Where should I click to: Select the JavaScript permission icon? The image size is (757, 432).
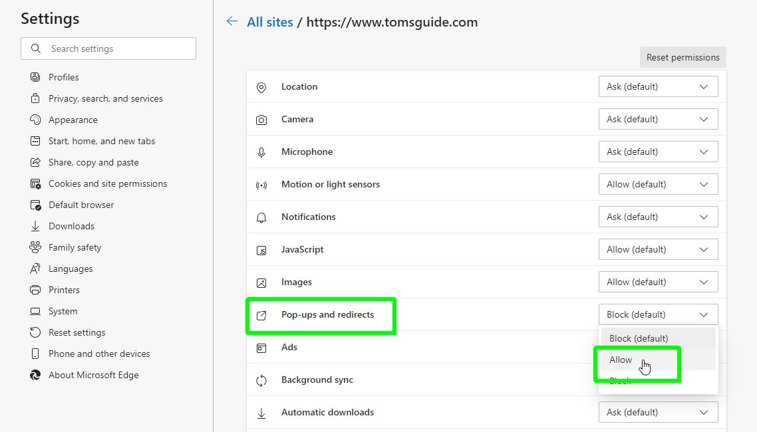[x=261, y=249]
